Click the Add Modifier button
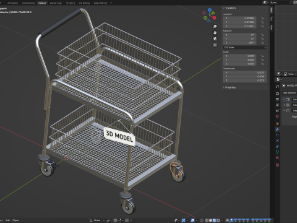This screenshot has height=223, width=297. click(290, 93)
